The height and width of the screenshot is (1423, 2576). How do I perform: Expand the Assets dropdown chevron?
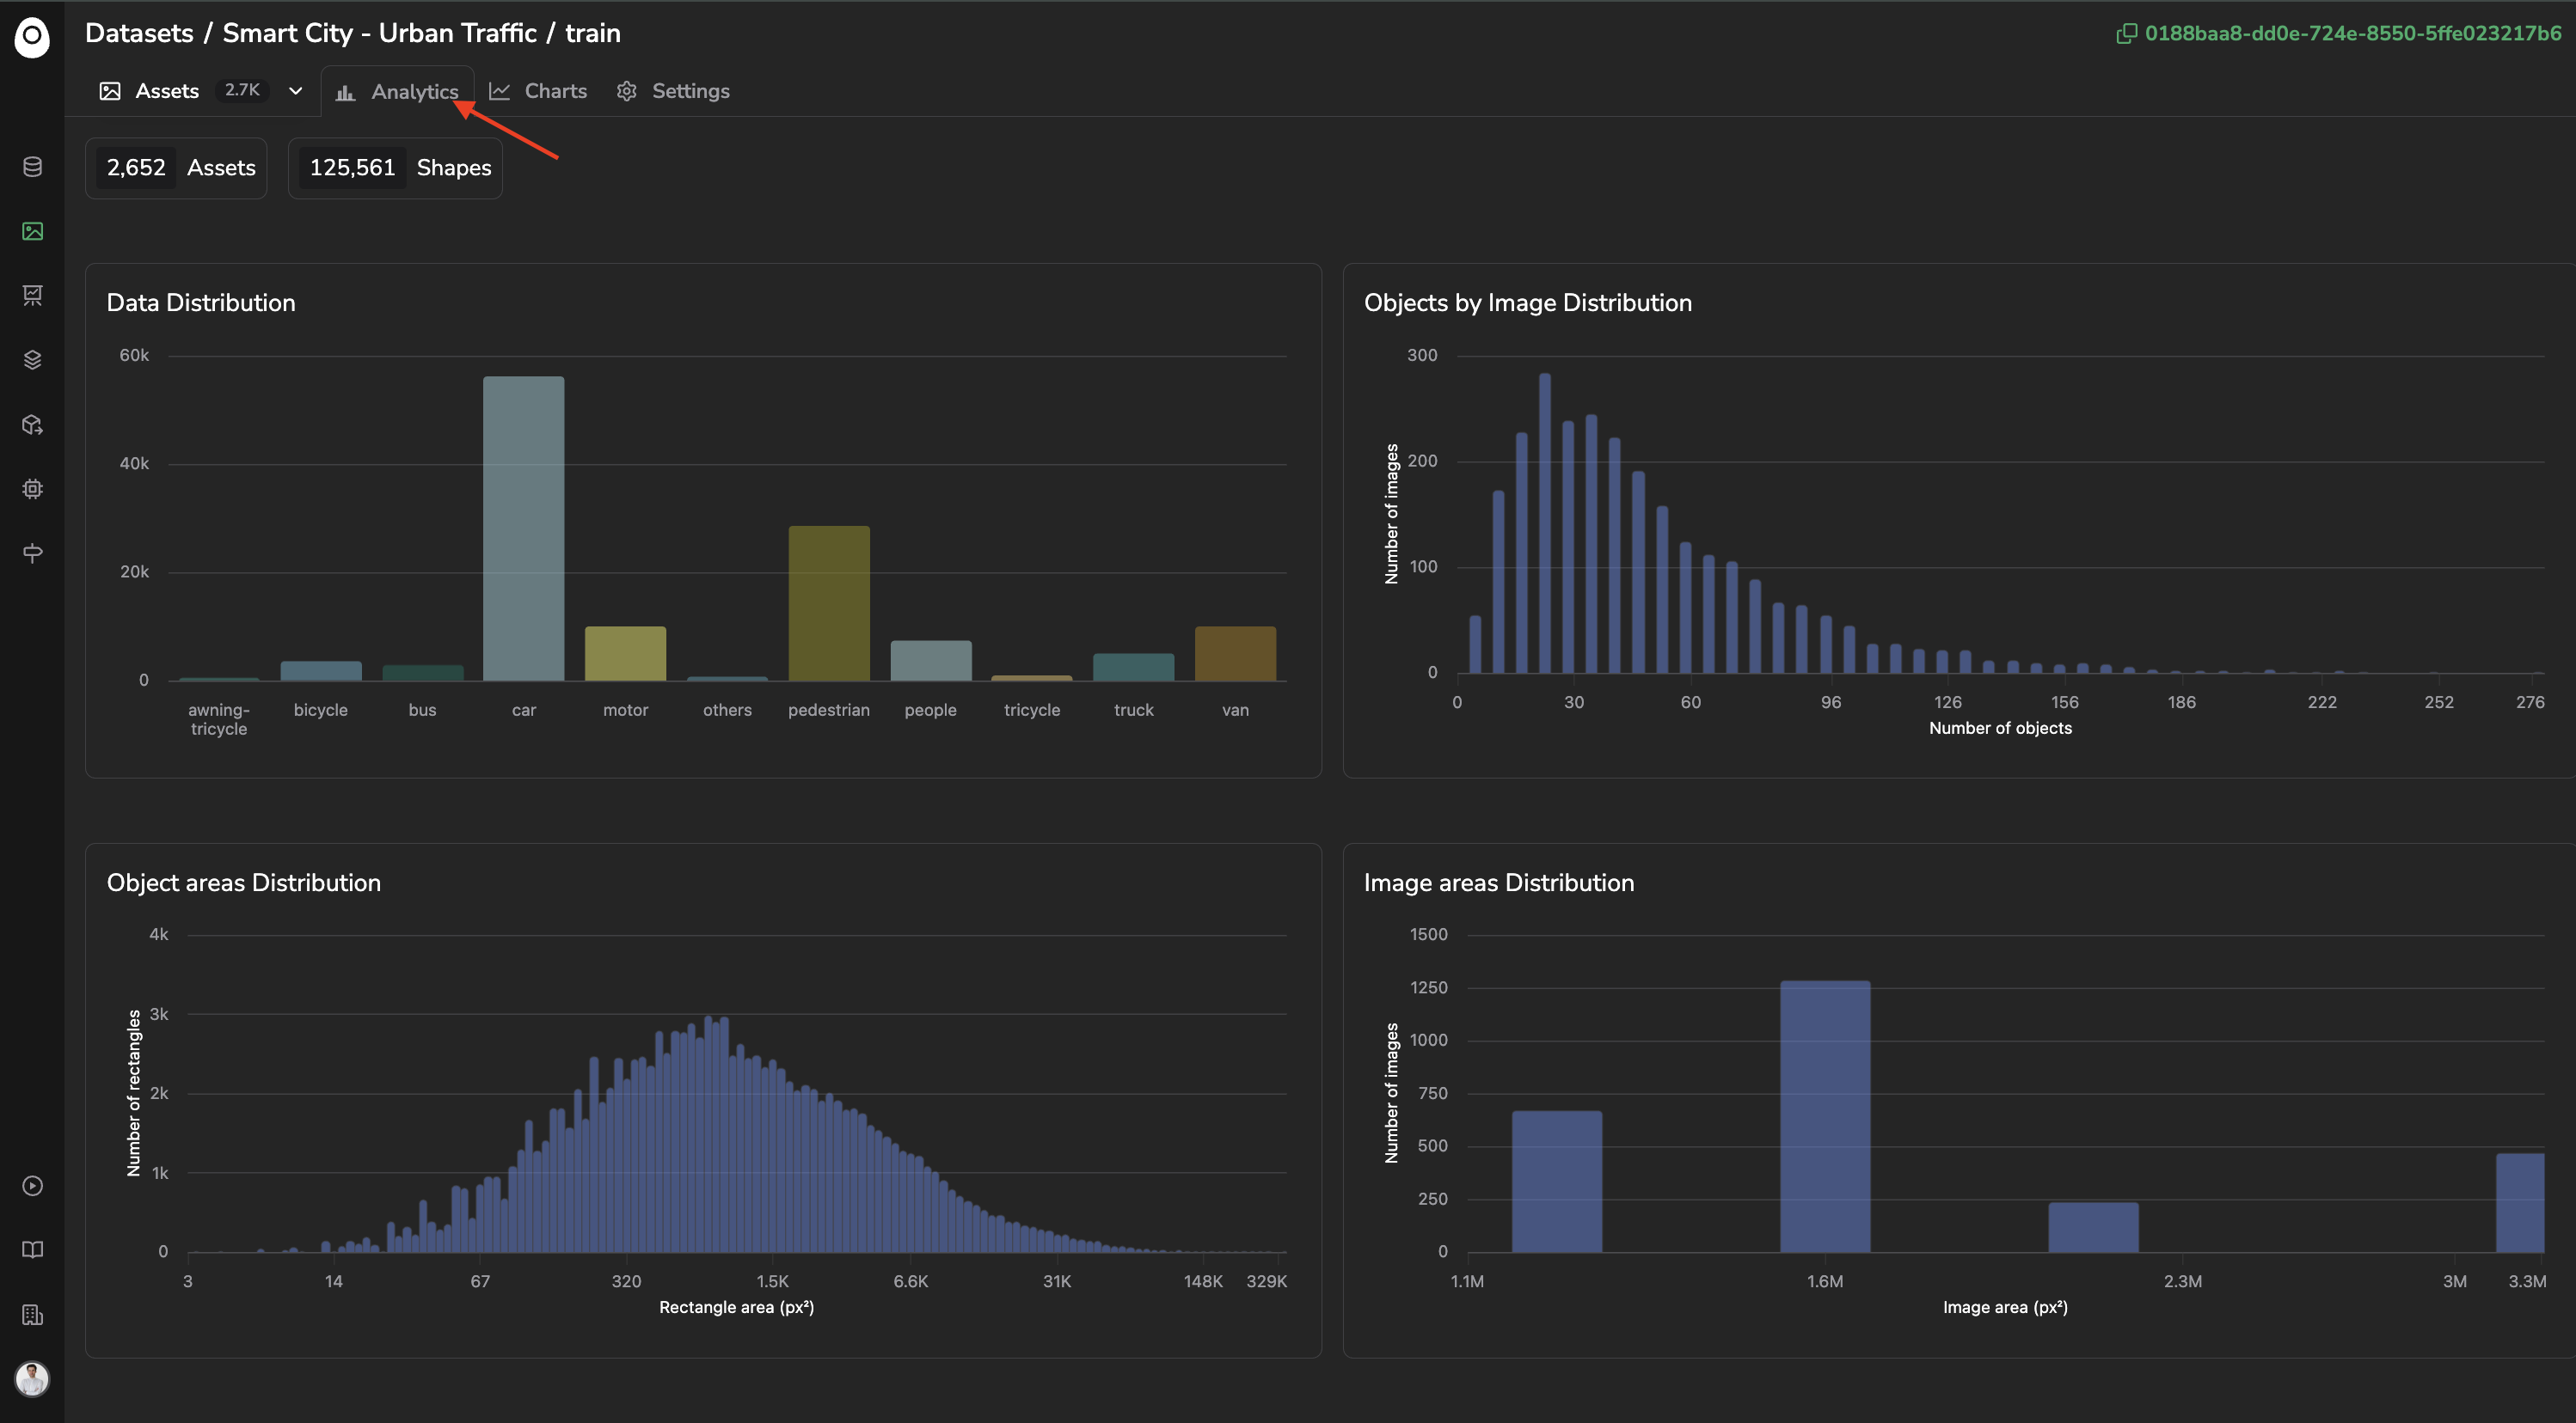(295, 91)
